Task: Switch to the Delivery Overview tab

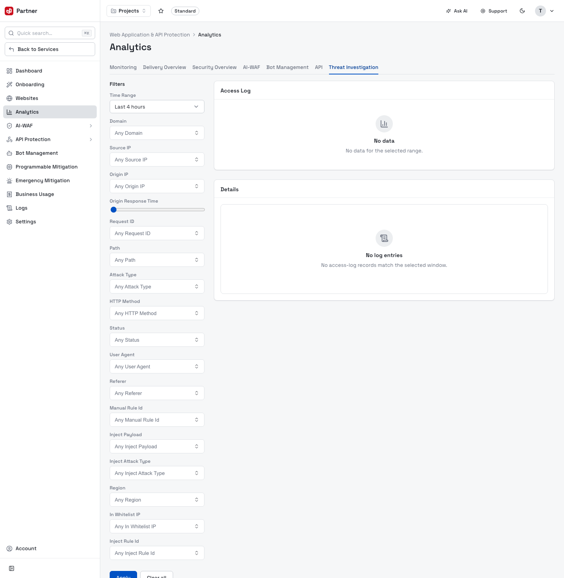Action: click(x=164, y=67)
